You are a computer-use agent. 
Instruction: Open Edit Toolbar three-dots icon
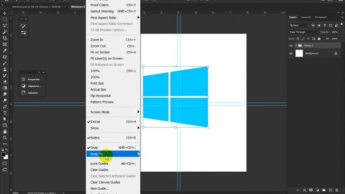(x=5, y=144)
